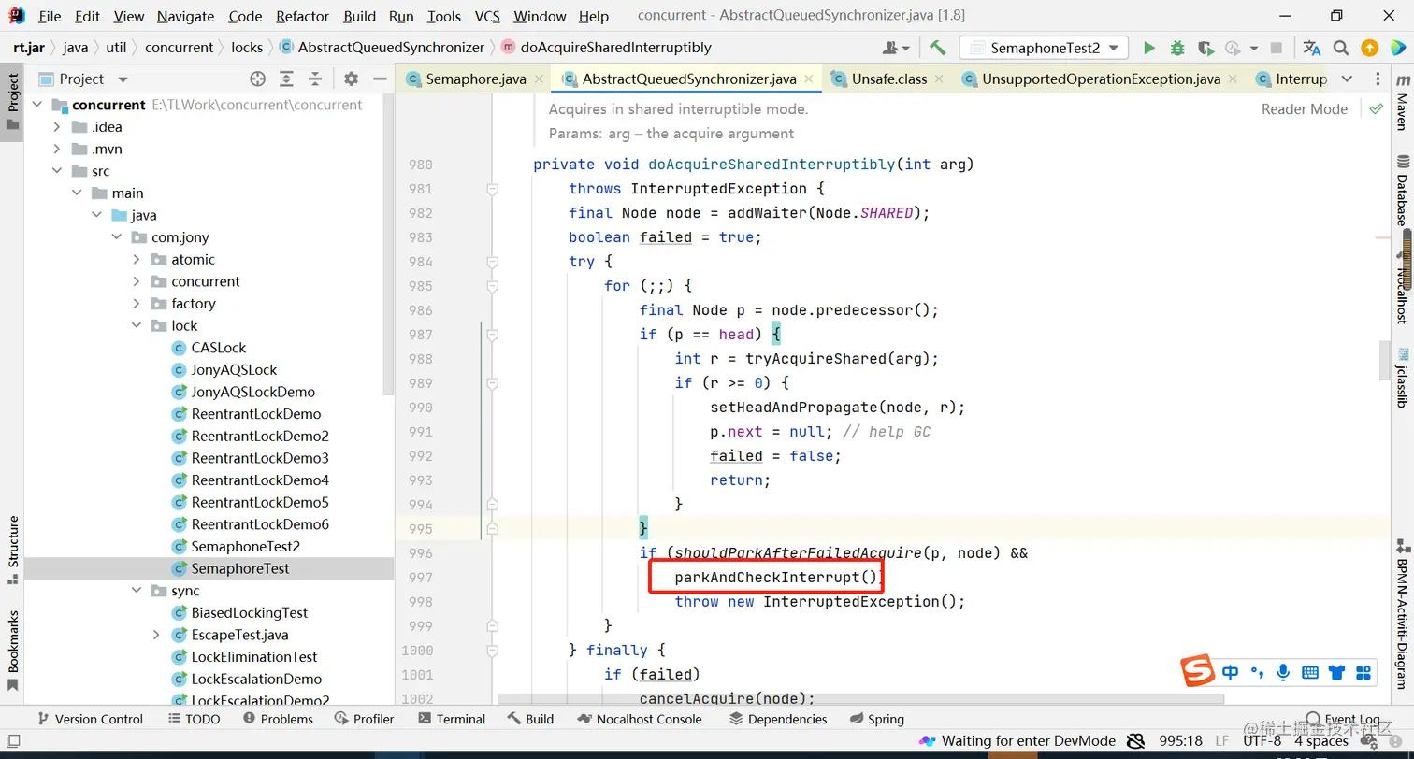Screen dimensions: 1414x759
Task: Open Project panel gear options
Action: coord(351,79)
